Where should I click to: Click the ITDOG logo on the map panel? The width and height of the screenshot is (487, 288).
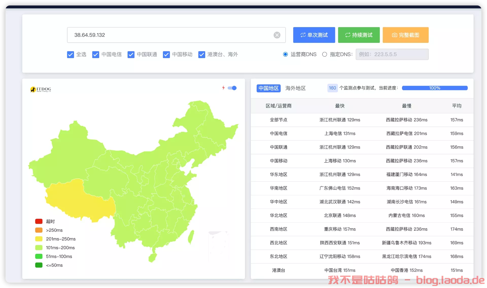click(x=41, y=89)
